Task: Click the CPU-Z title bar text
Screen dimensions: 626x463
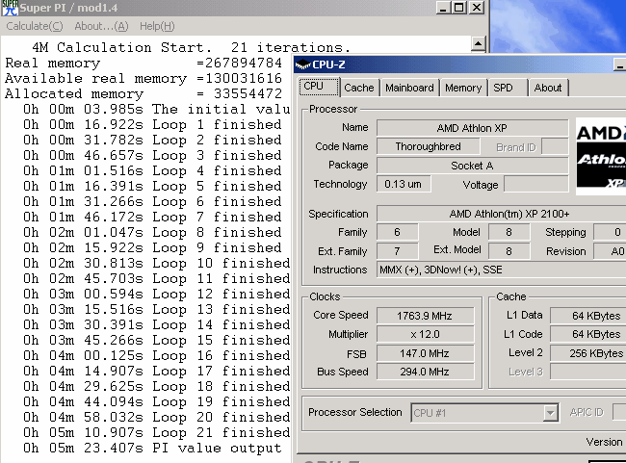Action: (328, 64)
